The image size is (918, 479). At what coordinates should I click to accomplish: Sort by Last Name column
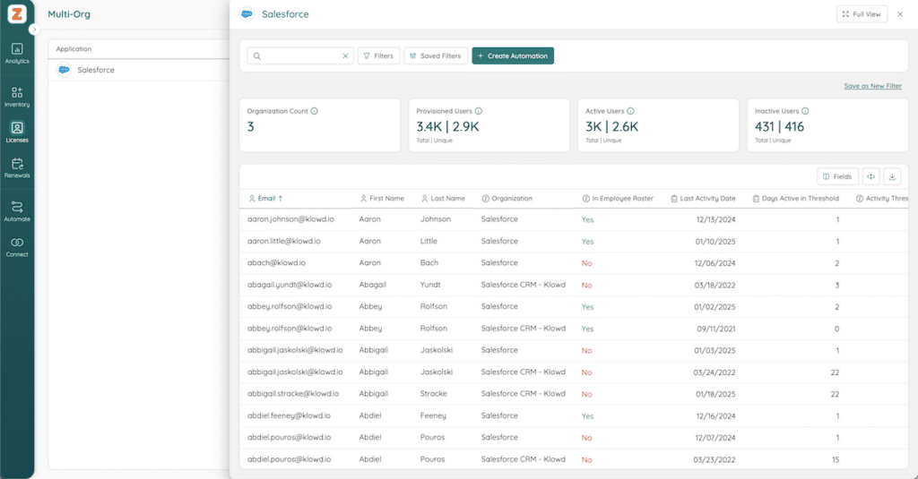(443, 198)
